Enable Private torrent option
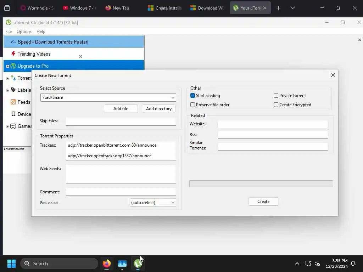The image size is (363, 272). click(x=276, y=96)
